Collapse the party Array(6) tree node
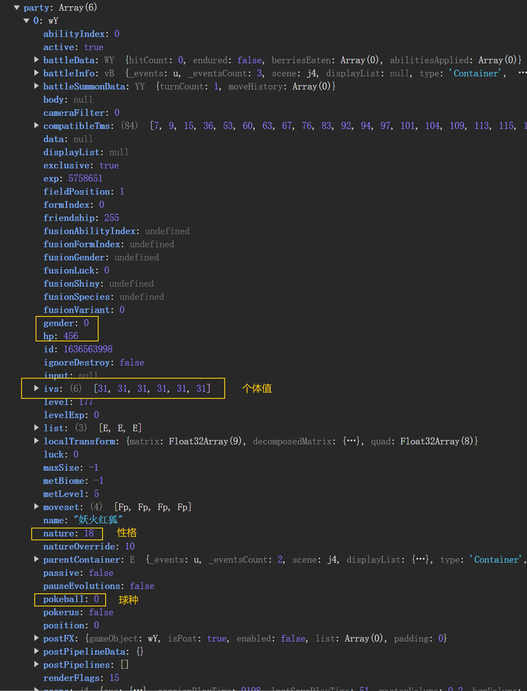 [x=17, y=8]
